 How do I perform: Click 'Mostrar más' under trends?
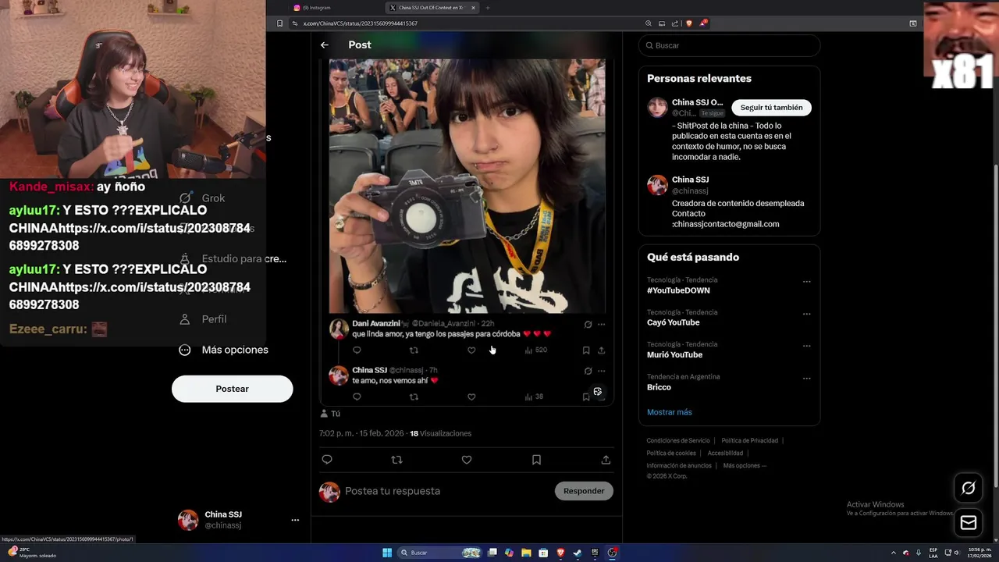pyautogui.click(x=670, y=412)
